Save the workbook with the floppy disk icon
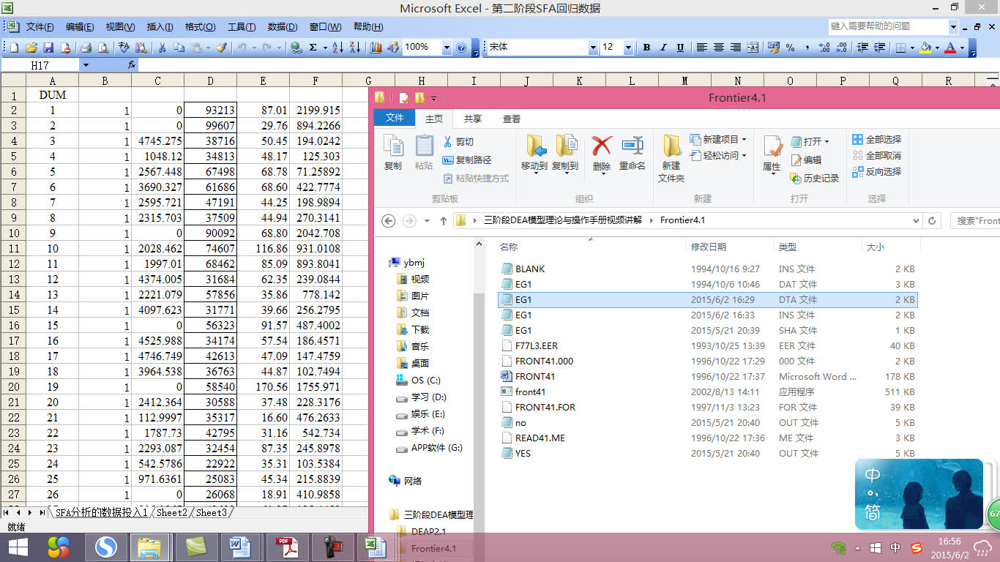 tap(48, 48)
